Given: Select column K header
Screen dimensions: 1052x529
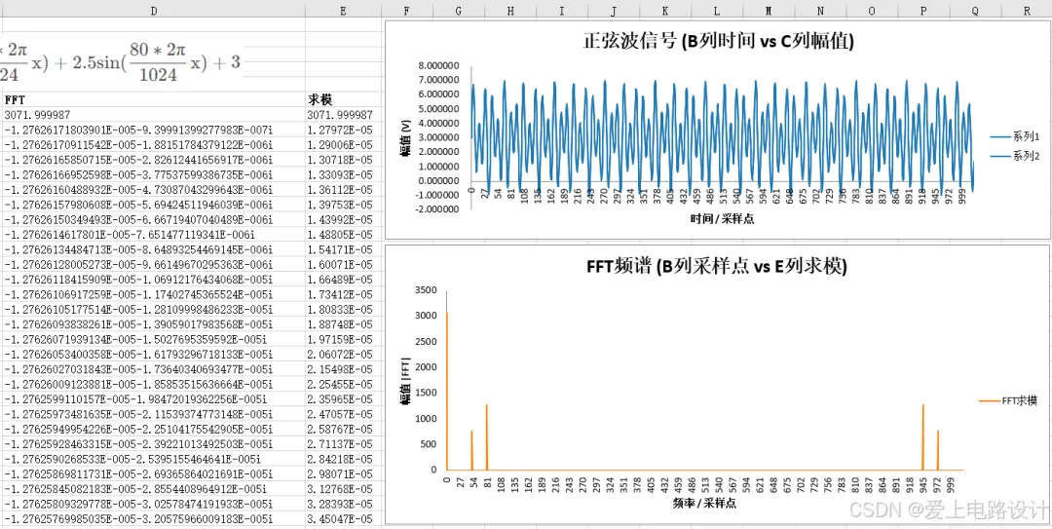Looking at the screenshot, I should click(x=665, y=11).
